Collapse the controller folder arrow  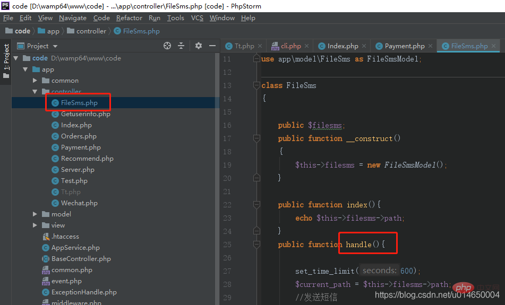tap(35, 92)
